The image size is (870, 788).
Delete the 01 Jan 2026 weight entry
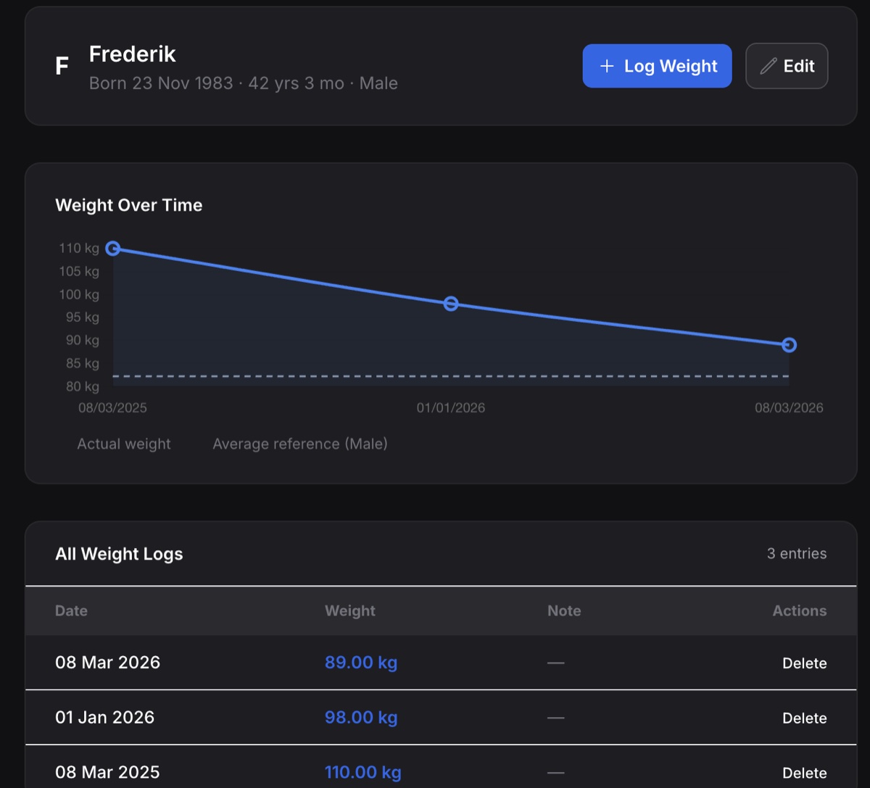point(805,718)
